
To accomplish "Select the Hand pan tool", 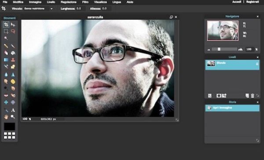I will (x=6, y=117).
